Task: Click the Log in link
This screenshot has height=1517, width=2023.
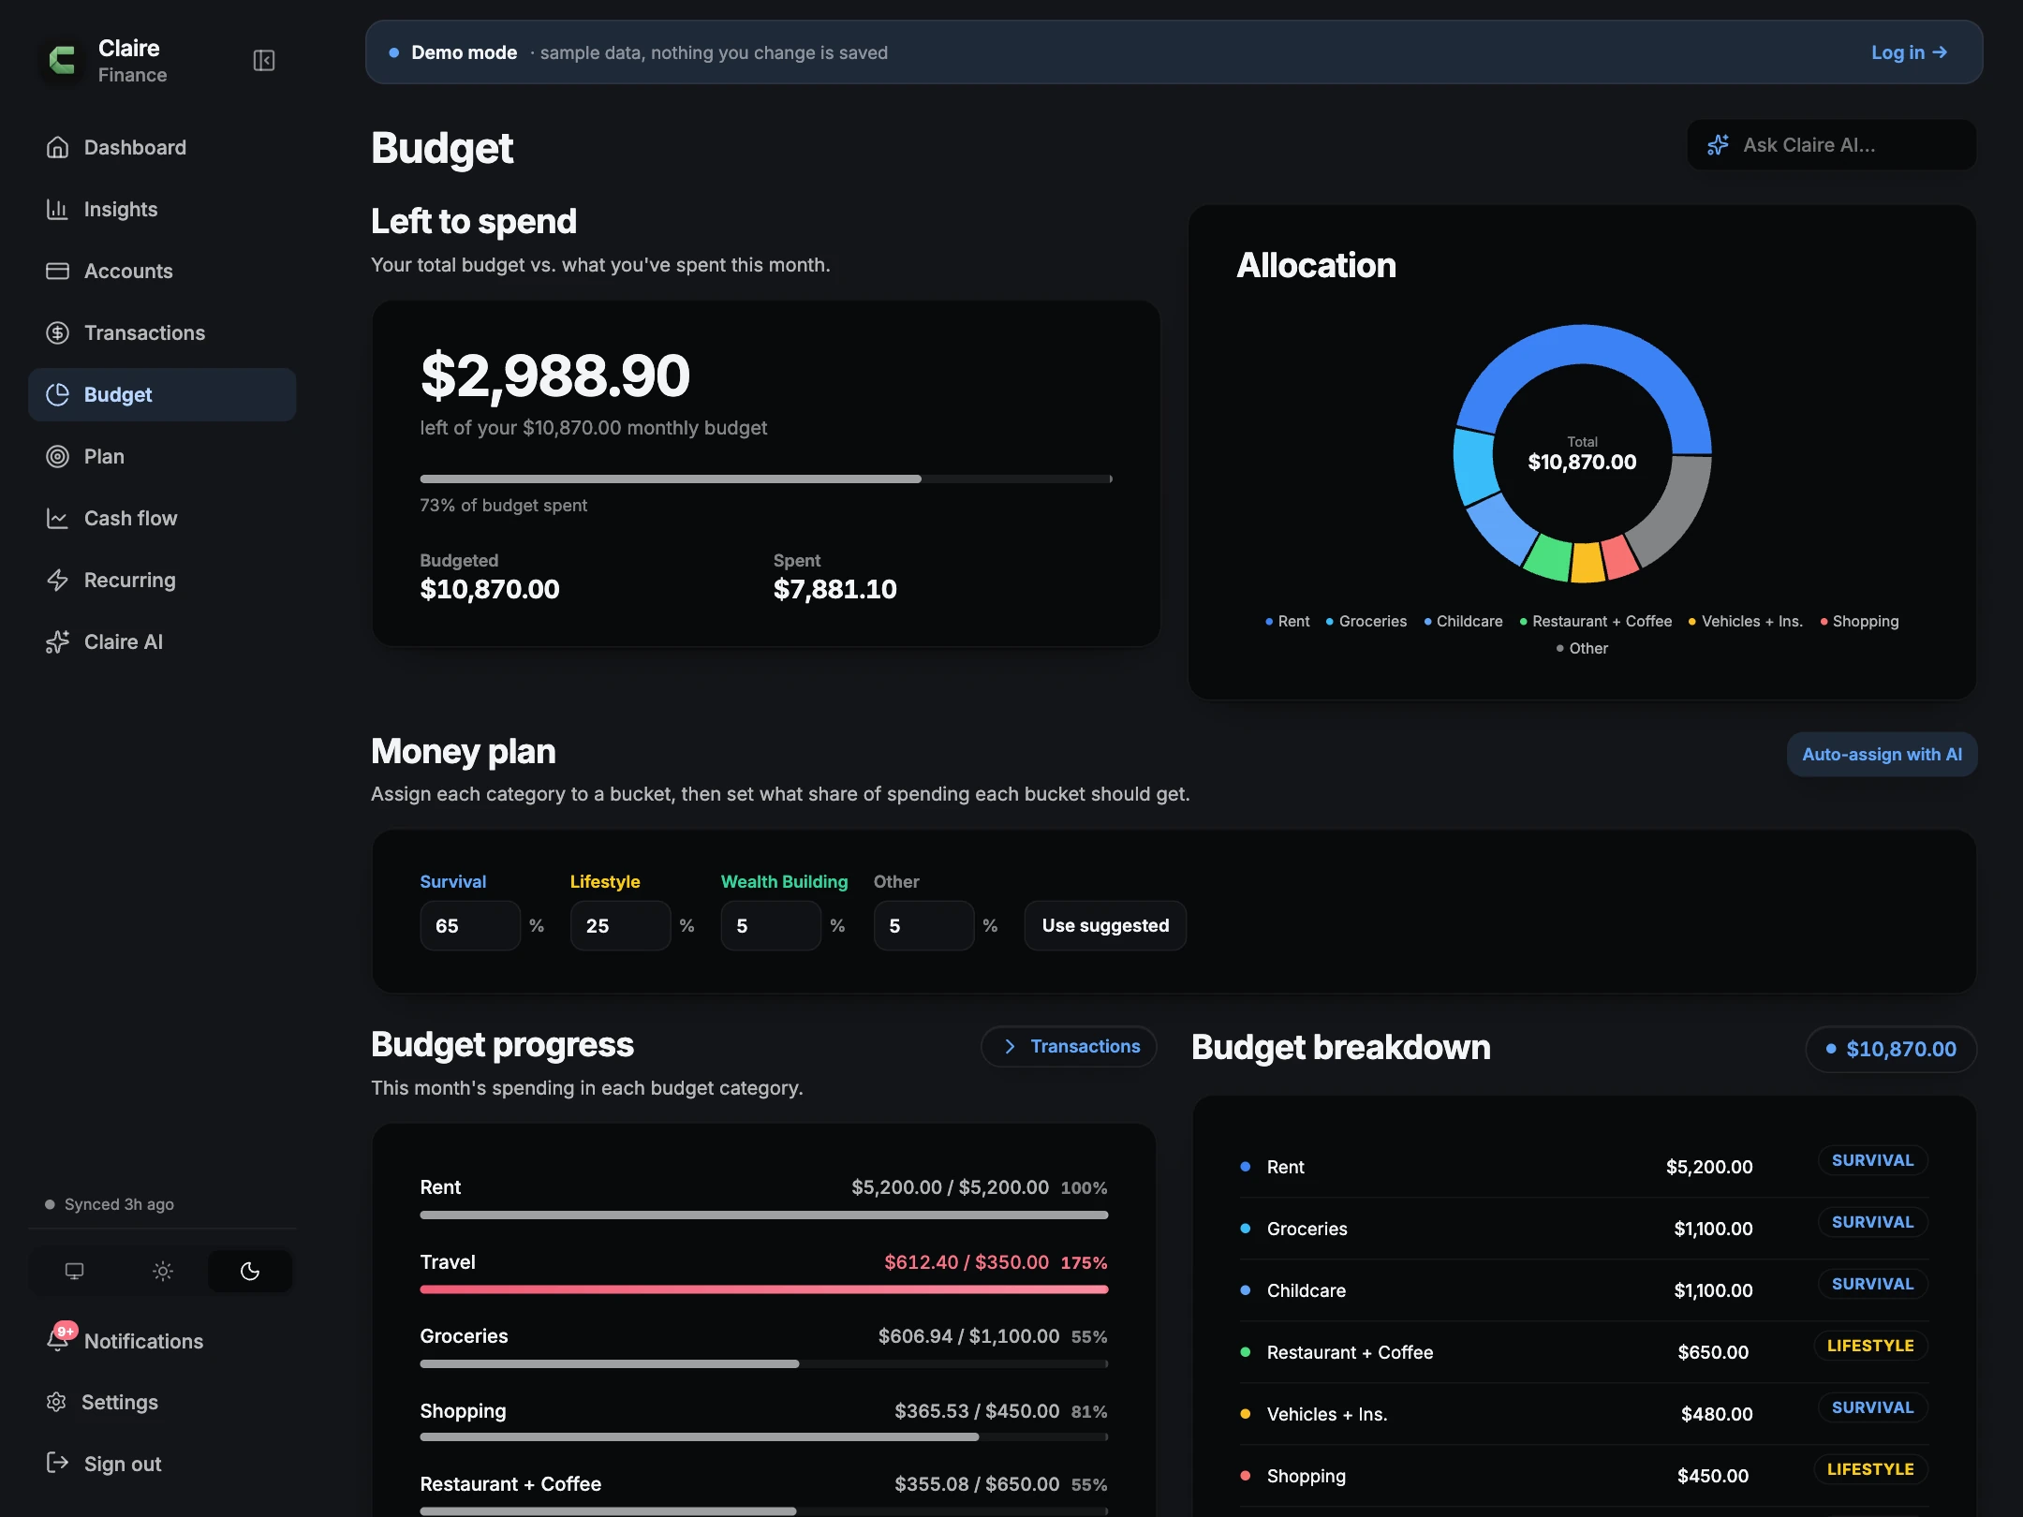Action: point(1909,52)
